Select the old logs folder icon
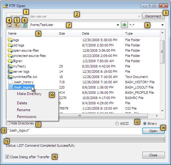This screenshot has height=165, width=171. 10,45
